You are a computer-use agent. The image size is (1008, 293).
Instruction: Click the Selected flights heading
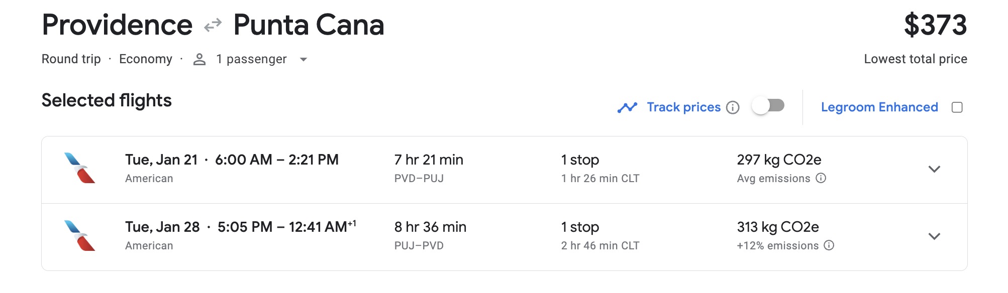106,100
